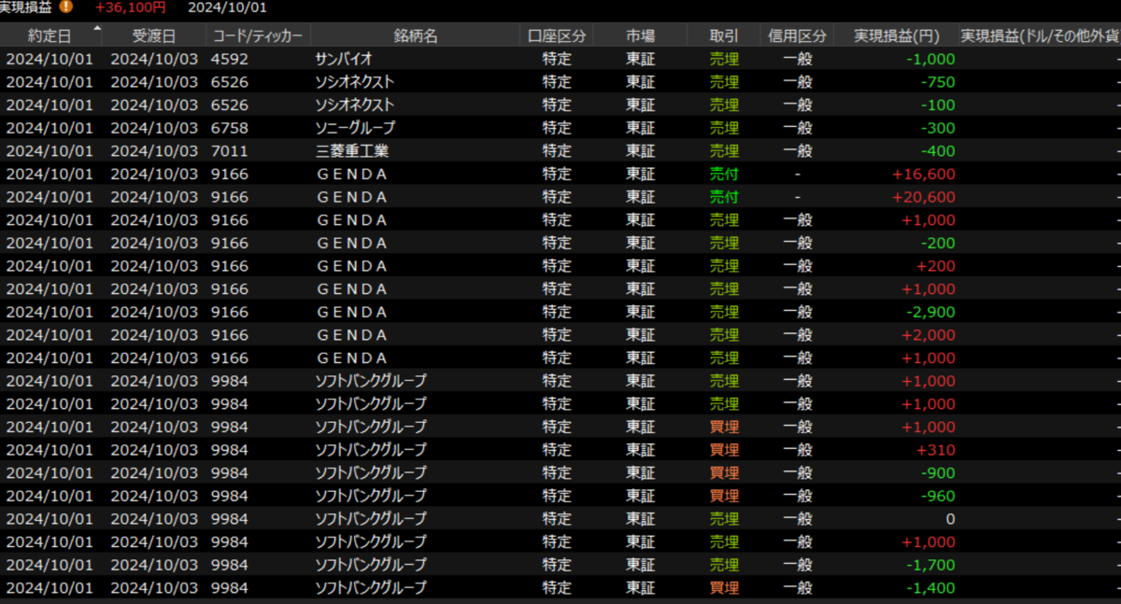This screenshot has height=604, width=1121.
Task: Click 売付 in the +16,600 GENDA row
Action: tap(724, 174)
